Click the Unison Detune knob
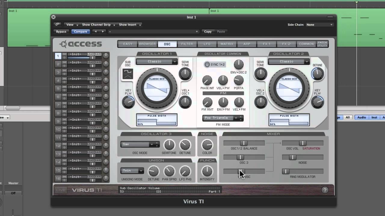This screenshot has width=385, height=216. click(153, 171)
